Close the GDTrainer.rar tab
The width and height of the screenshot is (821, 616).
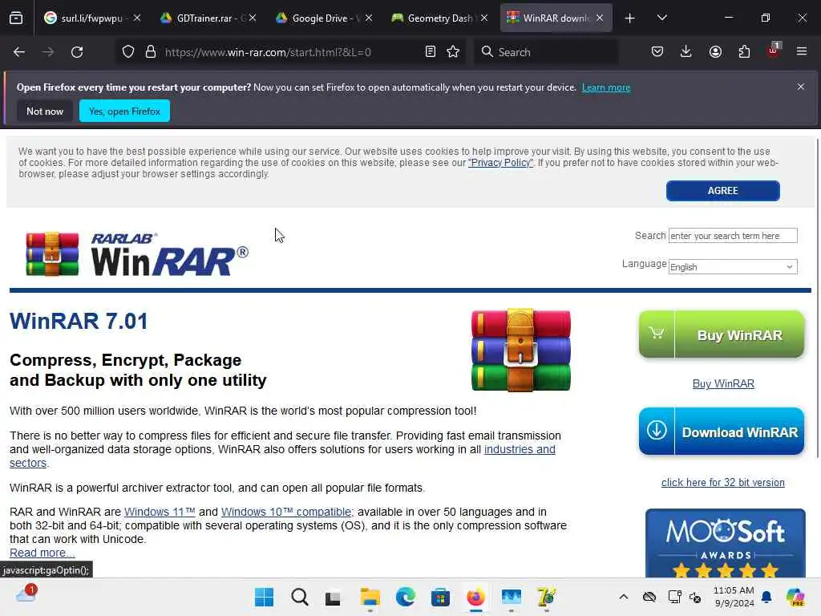click(253, 18)
